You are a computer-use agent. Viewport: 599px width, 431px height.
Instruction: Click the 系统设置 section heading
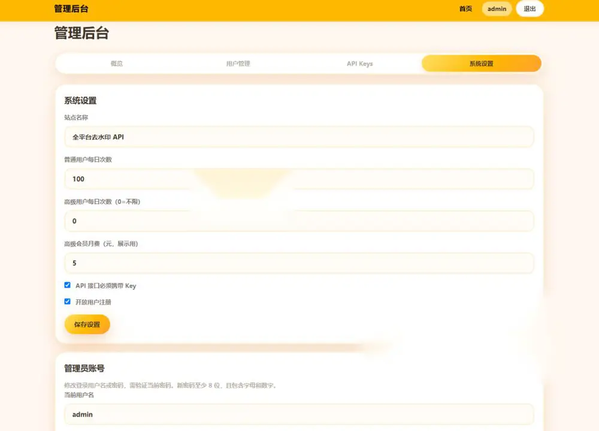point(80,101)
